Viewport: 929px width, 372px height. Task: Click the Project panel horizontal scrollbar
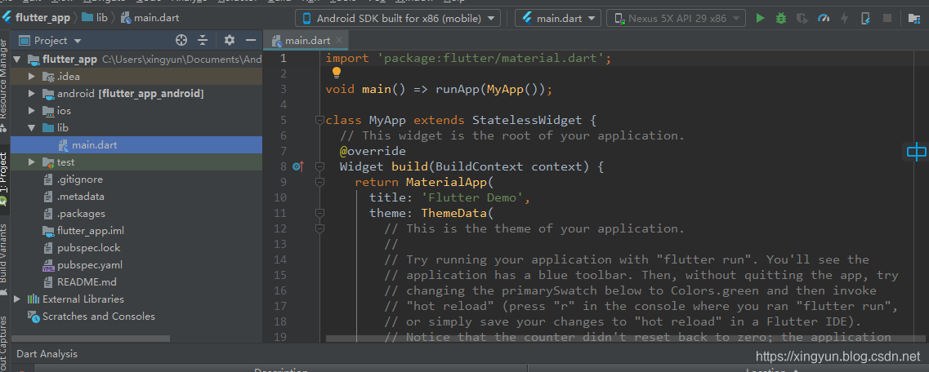[90, 339]
